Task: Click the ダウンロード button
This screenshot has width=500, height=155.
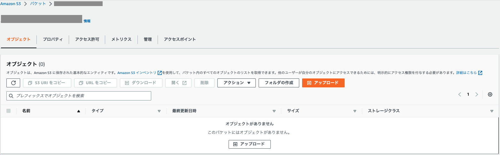Action: [x=141, y=83]
